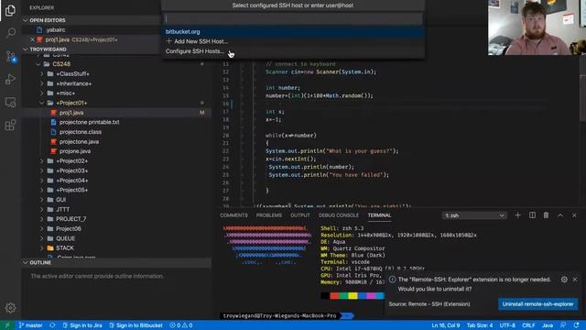Expand the STACK folder
The height and width of the screenshot is (330, 586).
coord(42,248)
